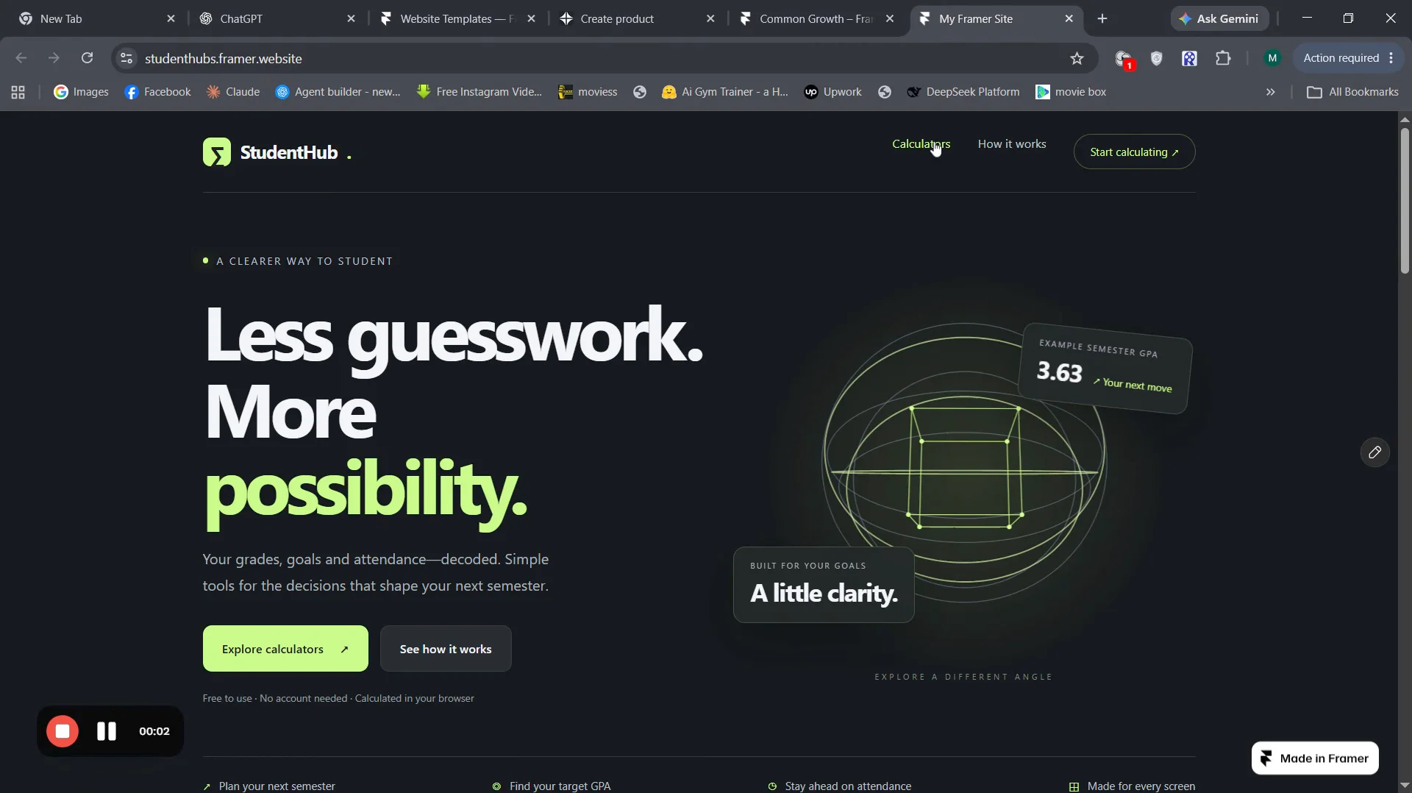
Task: Open a new browser tab
Action: (1102, 18)
